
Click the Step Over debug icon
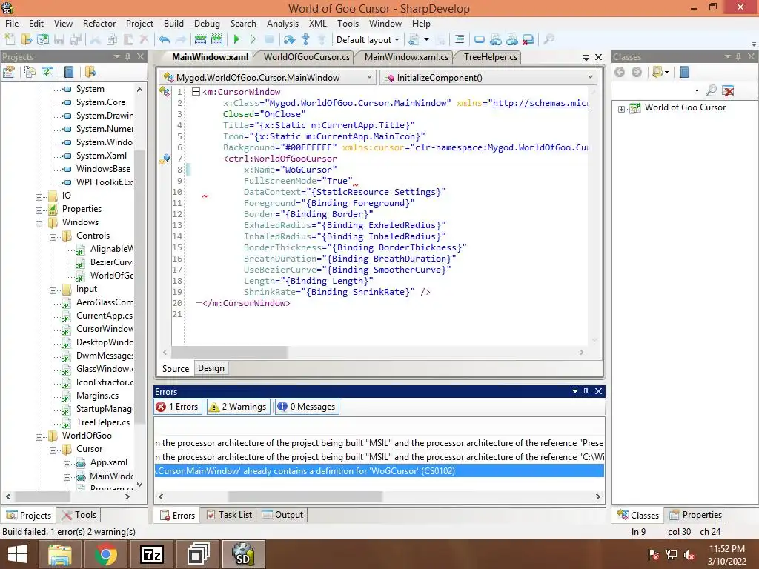pos(290,40)
